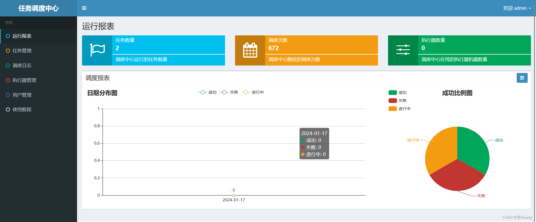536x222 pixels.
Task: Click the calendar icon on the 调度次数 card
Action: 250,50
